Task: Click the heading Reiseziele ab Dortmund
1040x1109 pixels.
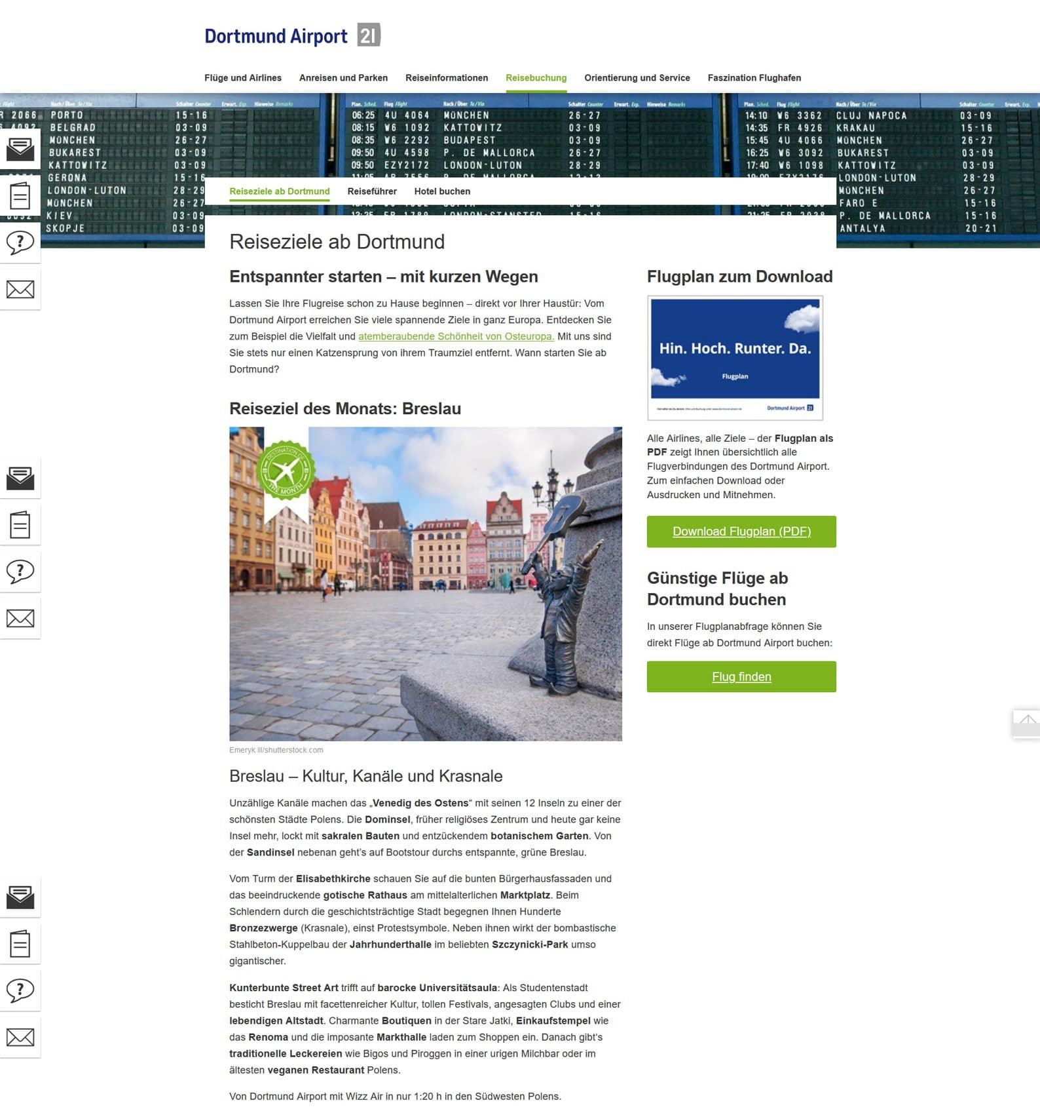Action: (x=337, y=242)
